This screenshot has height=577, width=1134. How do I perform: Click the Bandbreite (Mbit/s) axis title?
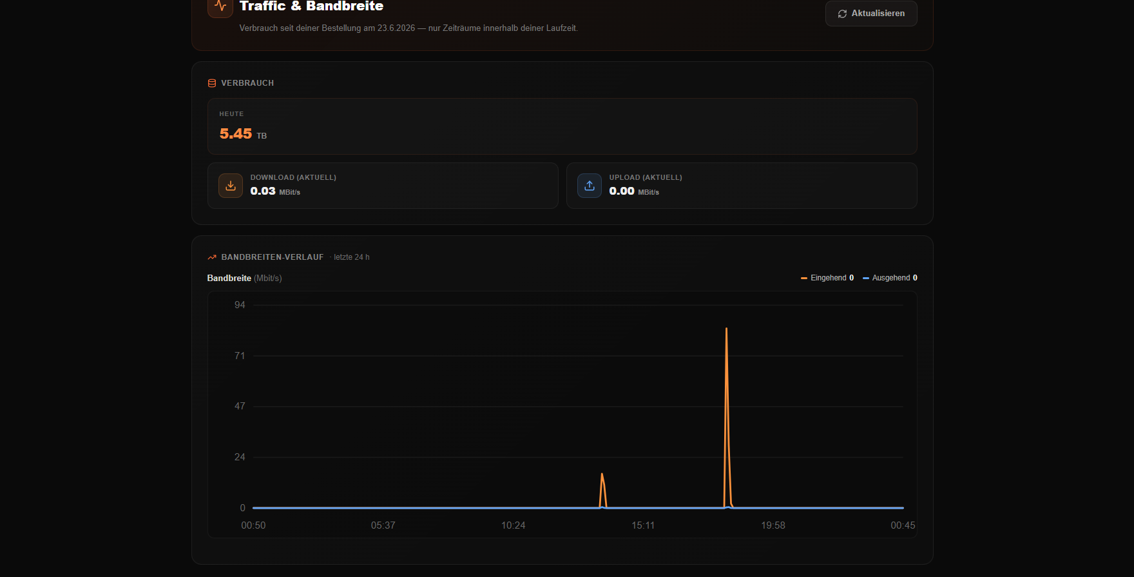click(x=244, y=279)
